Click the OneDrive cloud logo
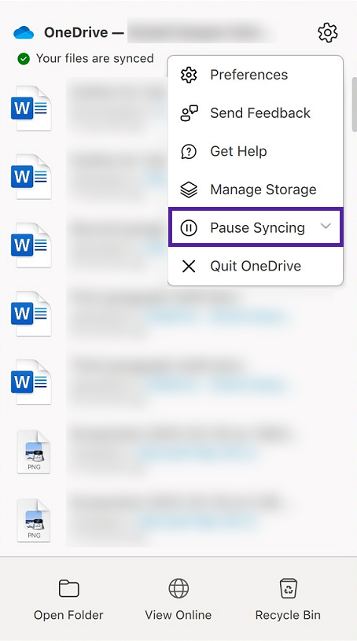357x641 pixels. (24, 32)
